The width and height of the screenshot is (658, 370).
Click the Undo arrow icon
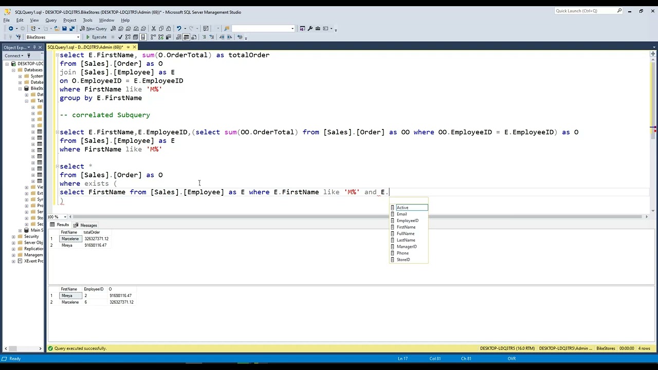coord(179,29)
